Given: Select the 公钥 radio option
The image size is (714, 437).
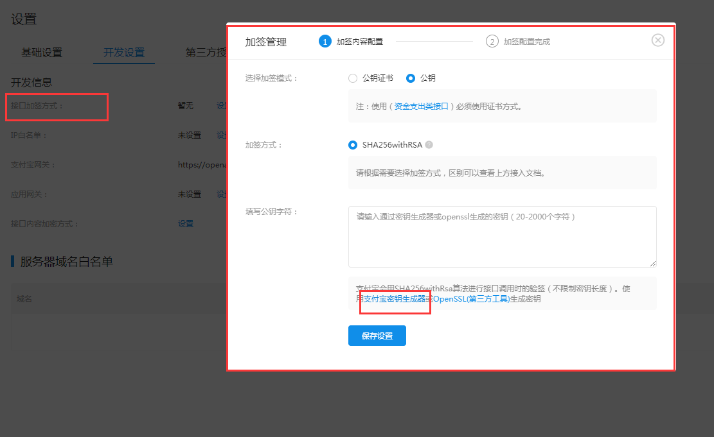Looking at the screenshot, I should [410, 78].
